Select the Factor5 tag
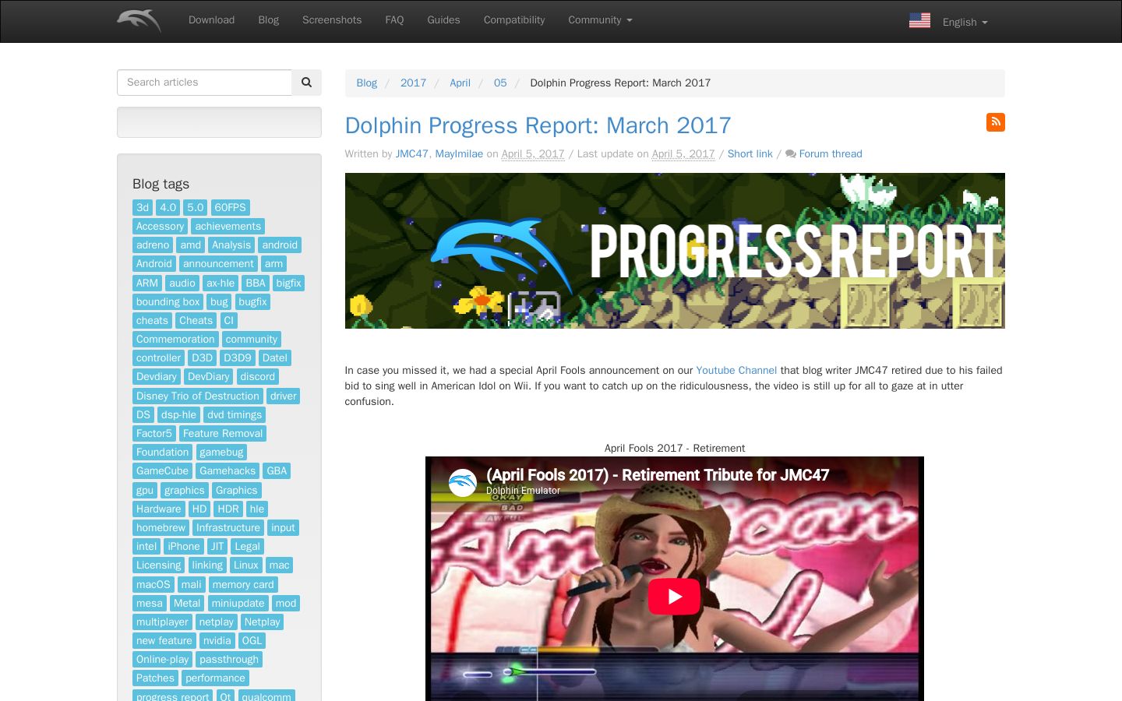 point(154,434)
